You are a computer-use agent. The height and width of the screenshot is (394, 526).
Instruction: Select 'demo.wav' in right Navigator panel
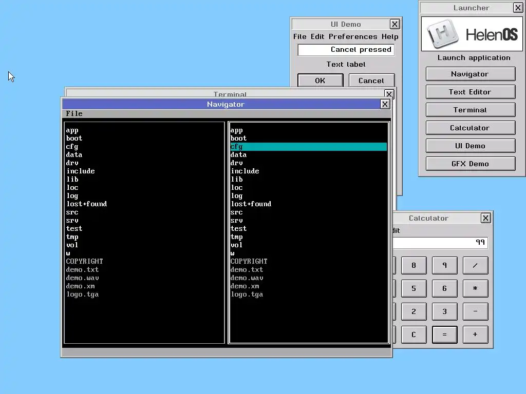(x=309, y=278)
